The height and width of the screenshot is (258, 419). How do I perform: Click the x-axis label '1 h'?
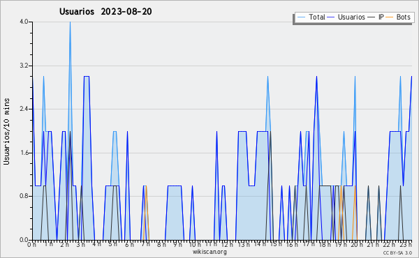click(x=49, y=244)
